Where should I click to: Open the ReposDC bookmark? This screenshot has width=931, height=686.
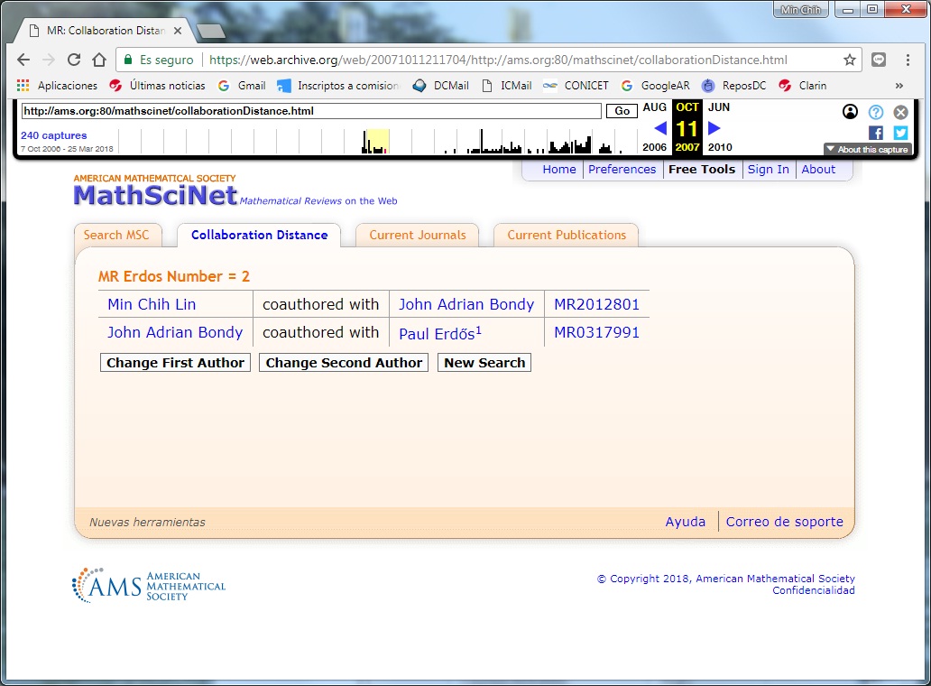733,86
